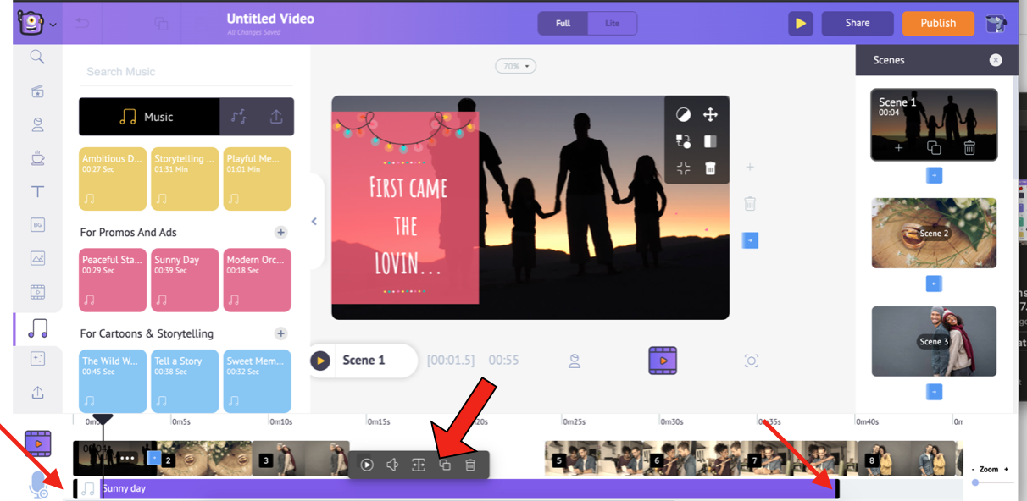Image resolution: width=1027 pixels, height=501 pixels.
Task: Switch to Full mode
Action: point(563,24)
